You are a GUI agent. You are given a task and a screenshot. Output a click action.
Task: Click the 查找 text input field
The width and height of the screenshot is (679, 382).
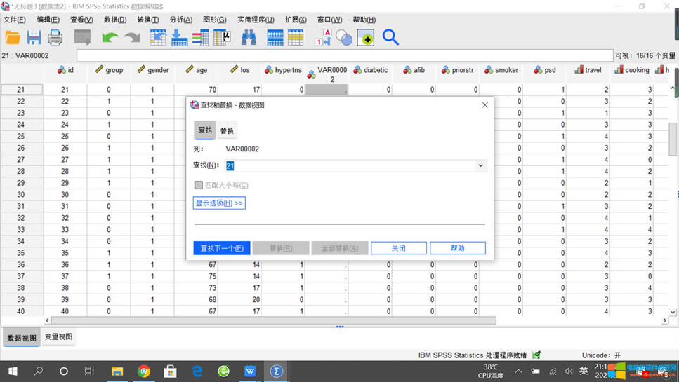coord(350,166)
